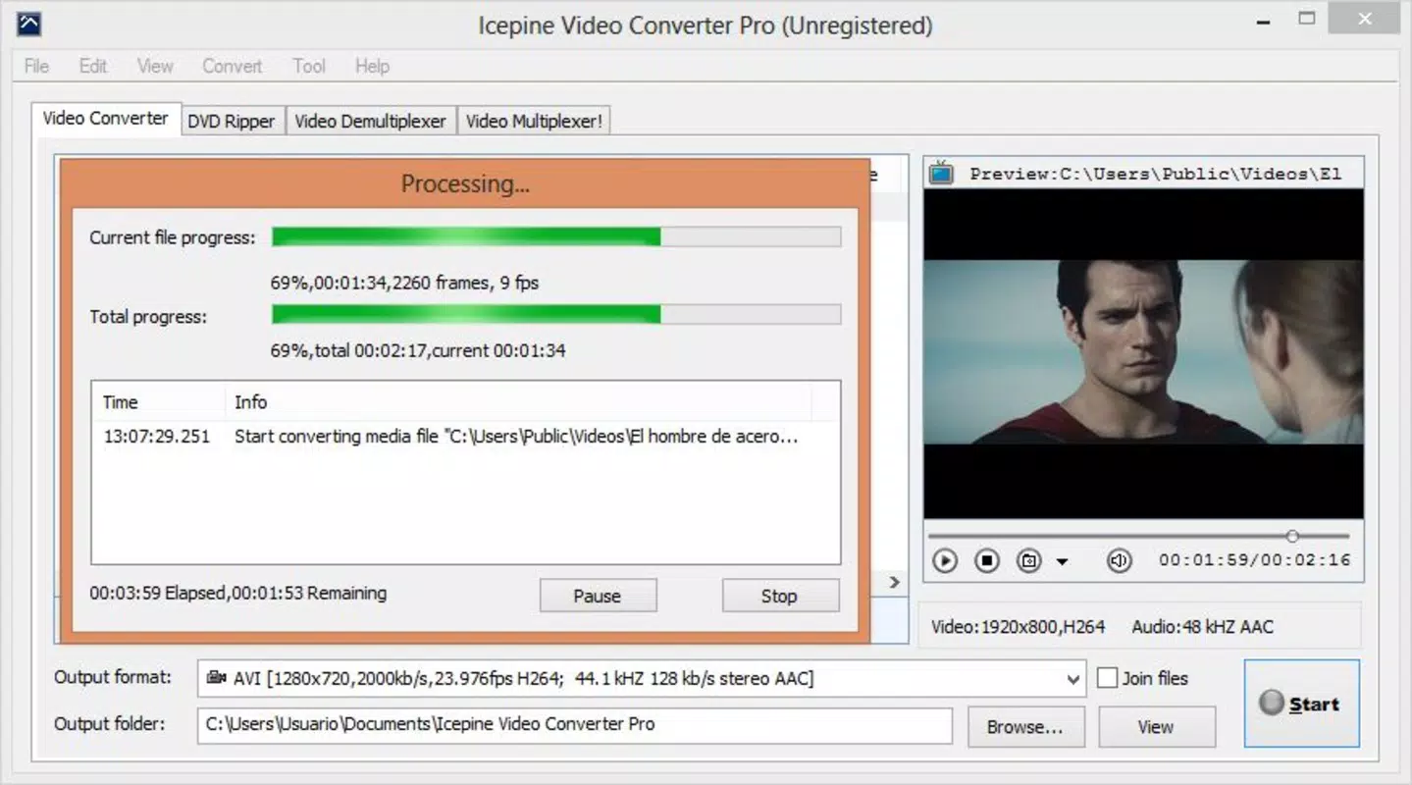Click the Video:1920x800,H264 info text
This screenshot has width=1412, height=785.
(1018, 626)
